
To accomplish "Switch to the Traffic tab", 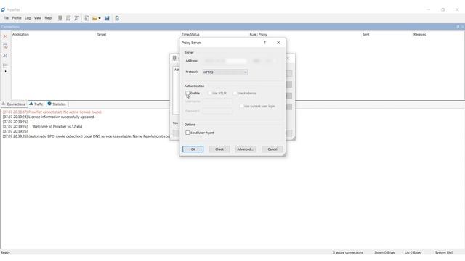I will (36, 104).
